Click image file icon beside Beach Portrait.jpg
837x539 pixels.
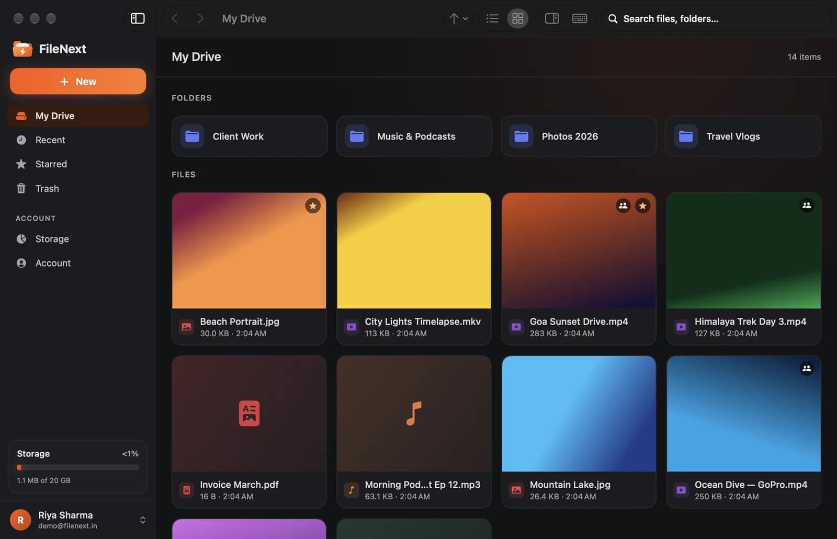click(186, 327)
